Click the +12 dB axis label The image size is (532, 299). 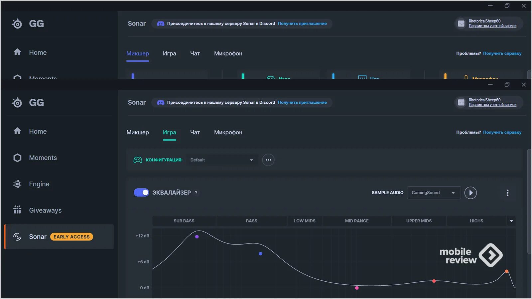click(x=142, y=236)
